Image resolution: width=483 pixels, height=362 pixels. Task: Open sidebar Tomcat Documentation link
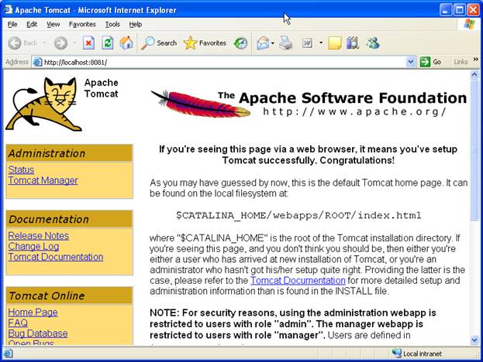pos(56,257)
